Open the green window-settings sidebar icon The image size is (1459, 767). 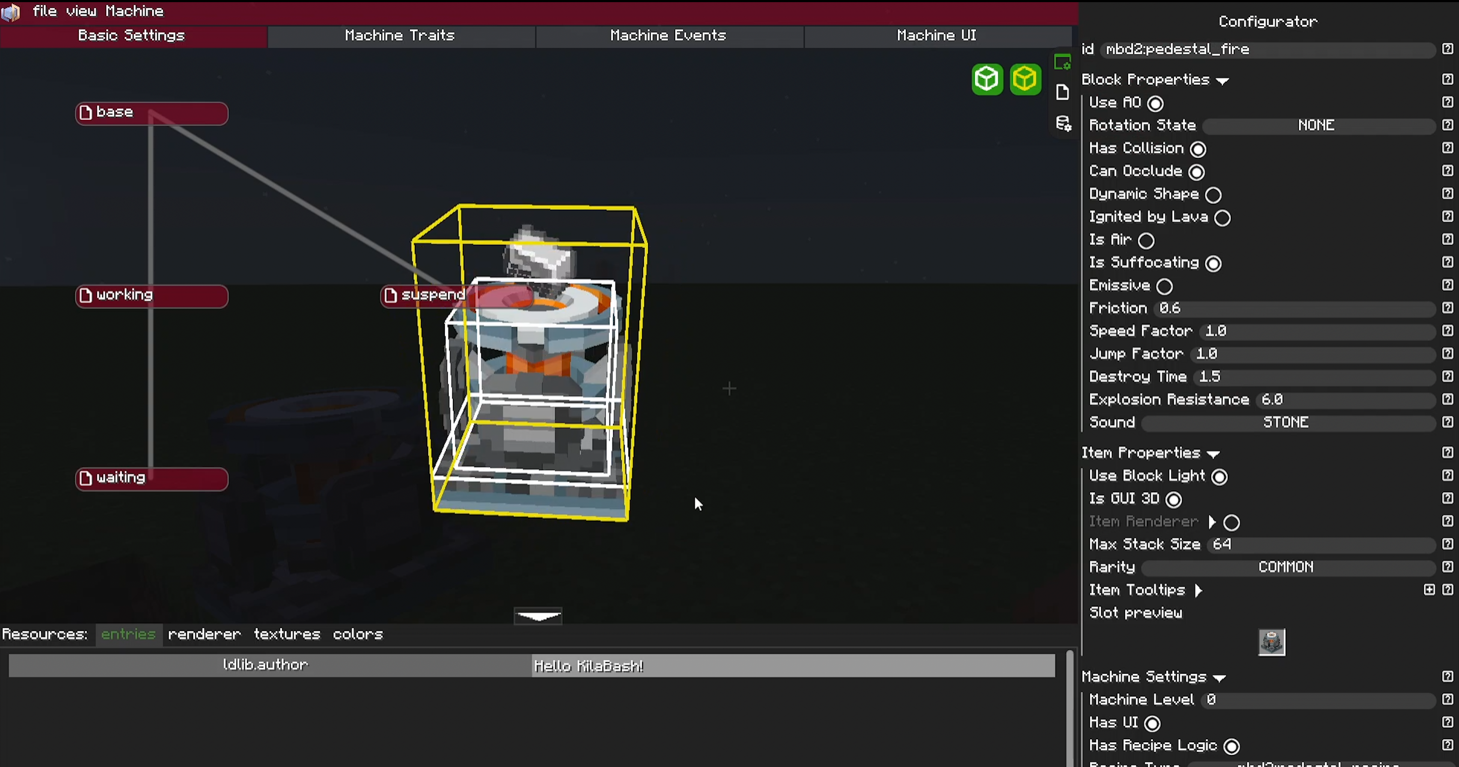click(1063, 62)
